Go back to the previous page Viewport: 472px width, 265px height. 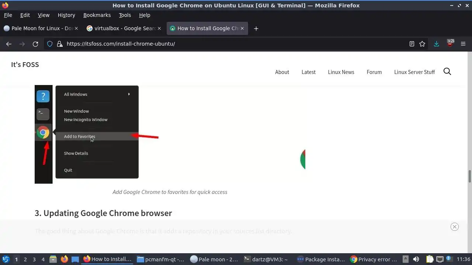coord(9,44)
